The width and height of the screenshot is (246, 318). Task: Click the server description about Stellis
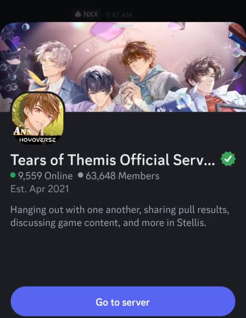[x=120, y=216]
